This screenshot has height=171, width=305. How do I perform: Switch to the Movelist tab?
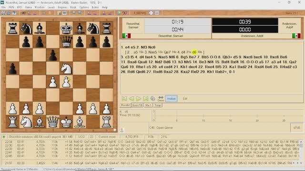point(125,105)
